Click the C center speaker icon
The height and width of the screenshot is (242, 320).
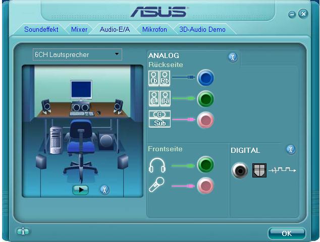(x=159, y=114)
